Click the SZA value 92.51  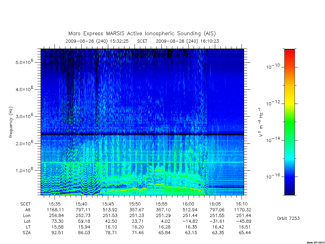(x=57, y=233)
